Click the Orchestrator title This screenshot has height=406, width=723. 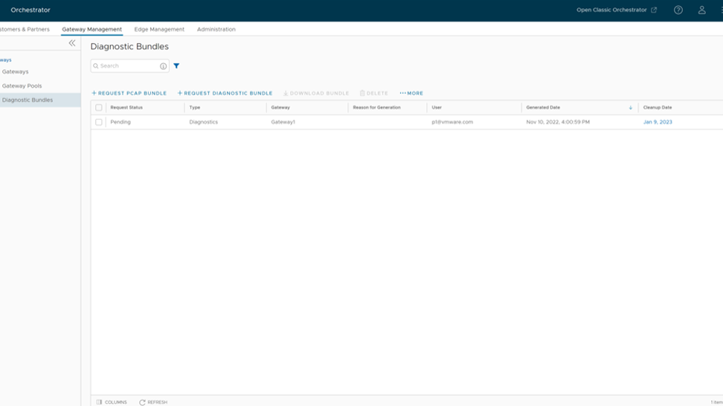[x=30, y=10]
